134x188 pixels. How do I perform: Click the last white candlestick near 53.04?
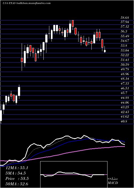point(105,51)
